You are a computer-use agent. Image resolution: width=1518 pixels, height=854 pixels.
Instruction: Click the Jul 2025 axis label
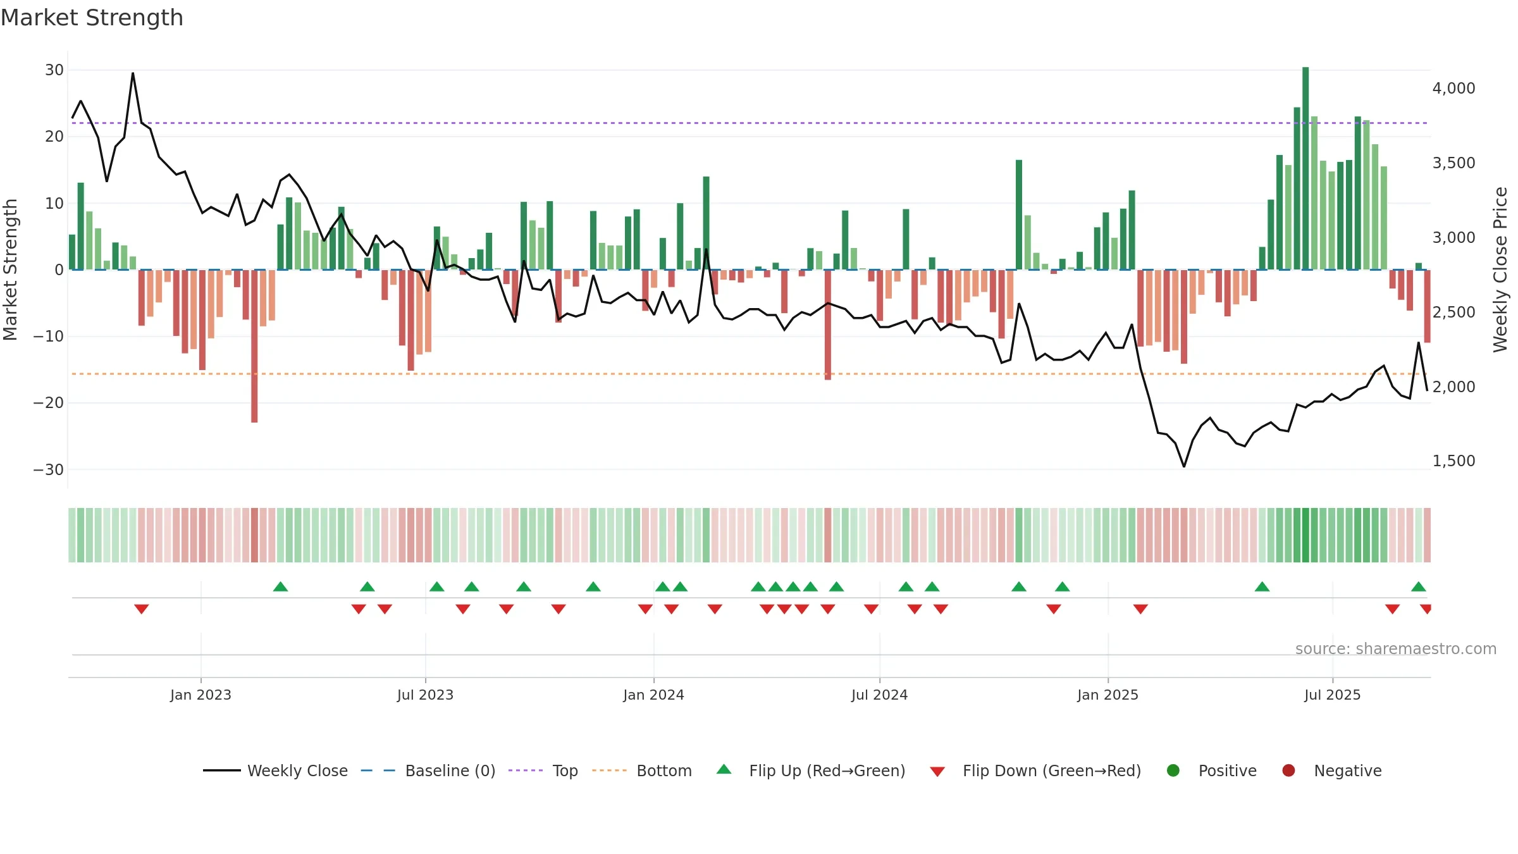click(1332, 695)
